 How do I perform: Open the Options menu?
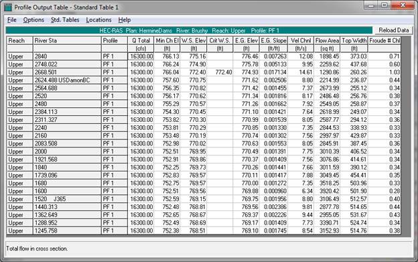click(x=33, y=20)
